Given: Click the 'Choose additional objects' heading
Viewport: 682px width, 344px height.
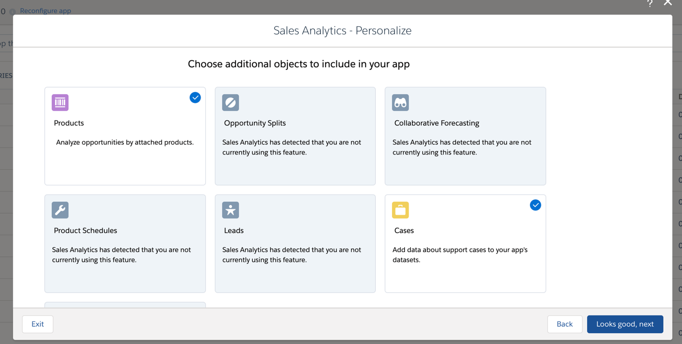Looking at the screenshot, I should click(x=299, y=64).
